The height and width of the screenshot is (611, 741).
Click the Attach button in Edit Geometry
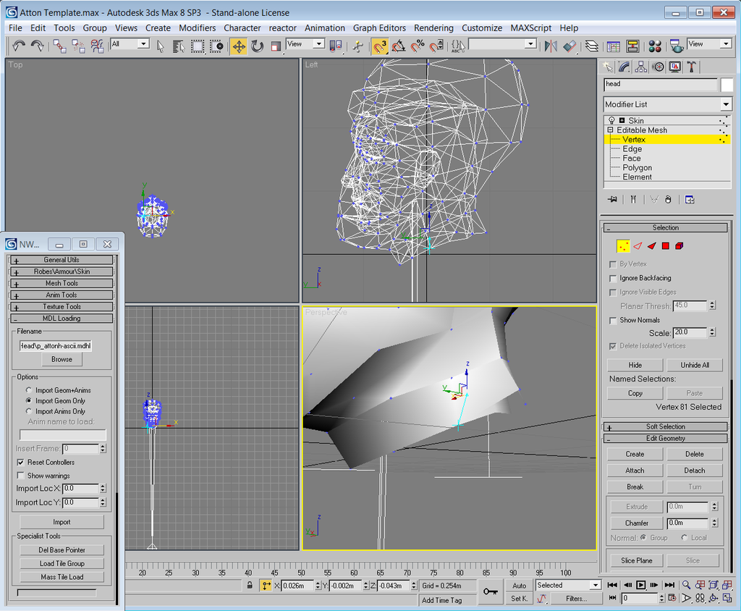[x=635, y=471]
